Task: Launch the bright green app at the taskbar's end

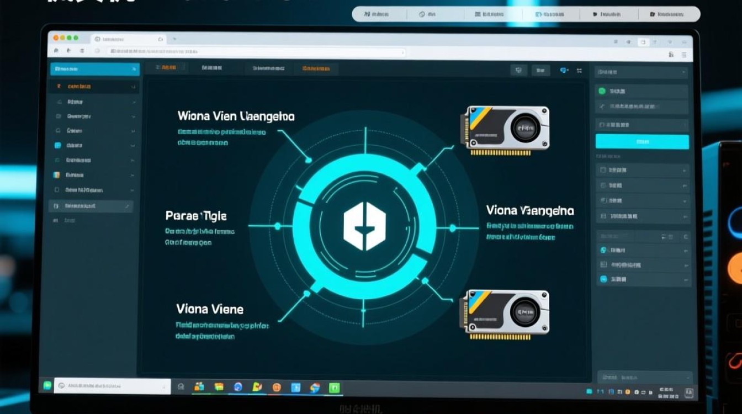Action: tap(335, 388)
